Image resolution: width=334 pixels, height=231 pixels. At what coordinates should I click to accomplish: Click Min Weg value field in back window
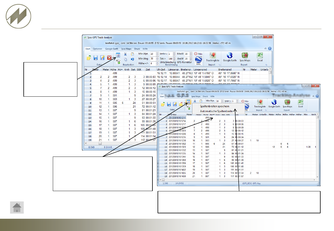(153, 59)
